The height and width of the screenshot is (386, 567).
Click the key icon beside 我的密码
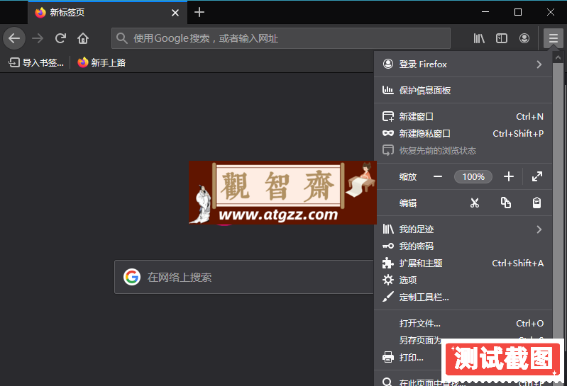coord(388,246)
